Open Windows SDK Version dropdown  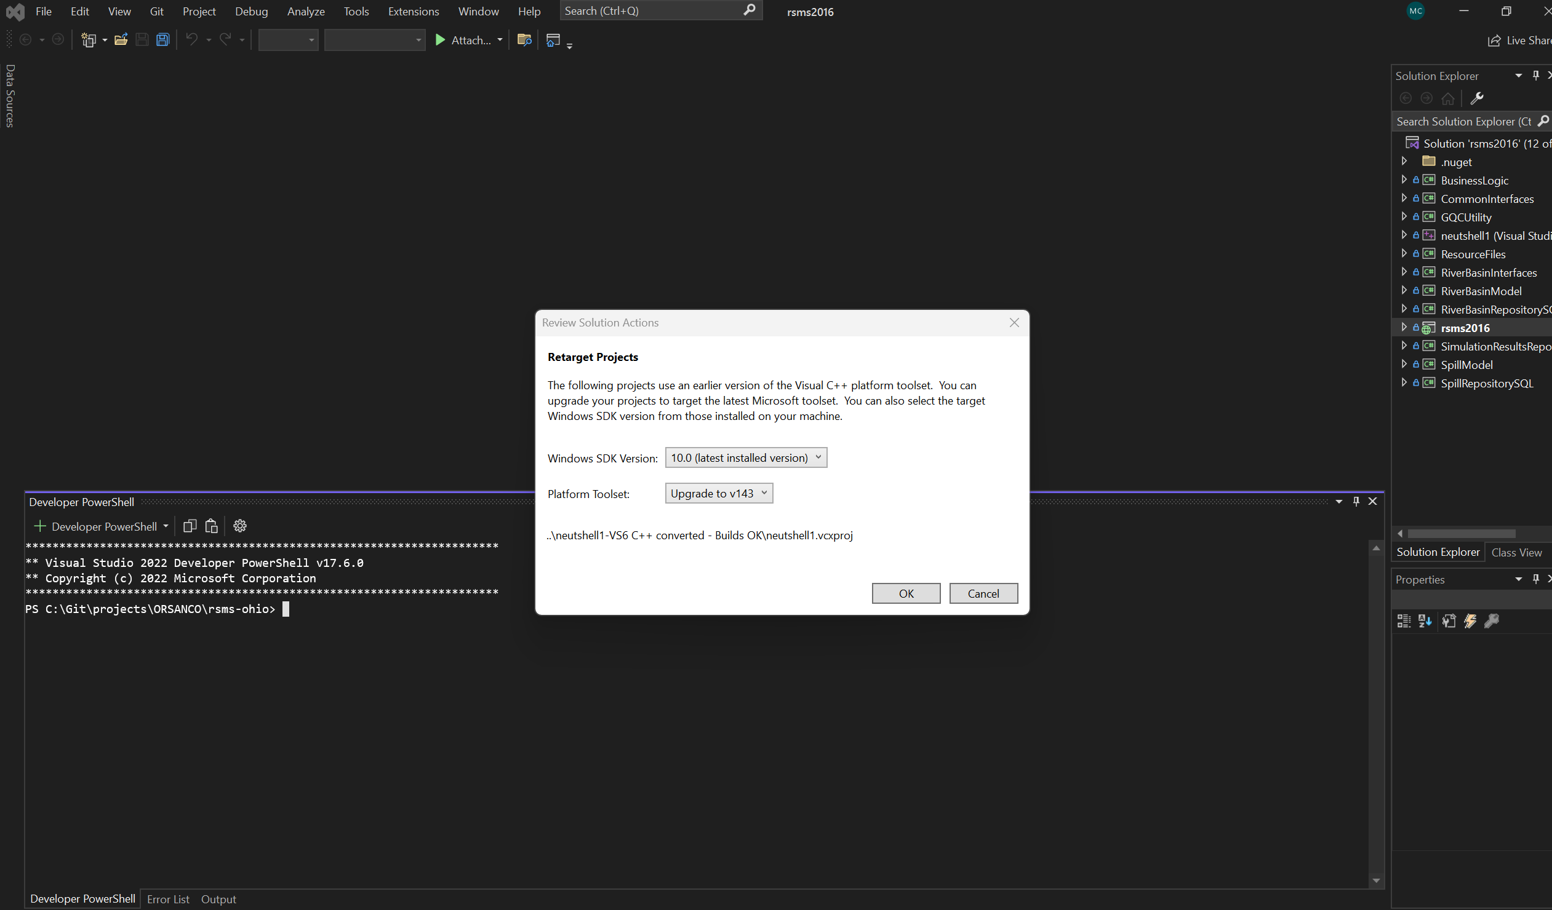(x=746, y=458)
